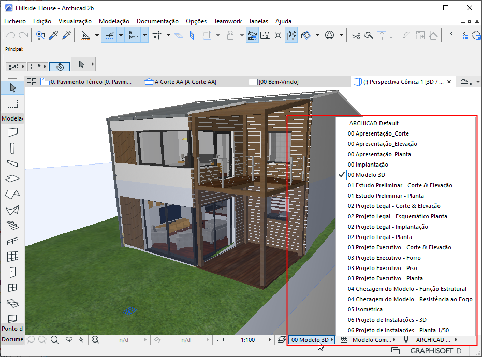Select the Wall tool
Image resolution: width=482 pixels, height=357 pixels.
12,132
